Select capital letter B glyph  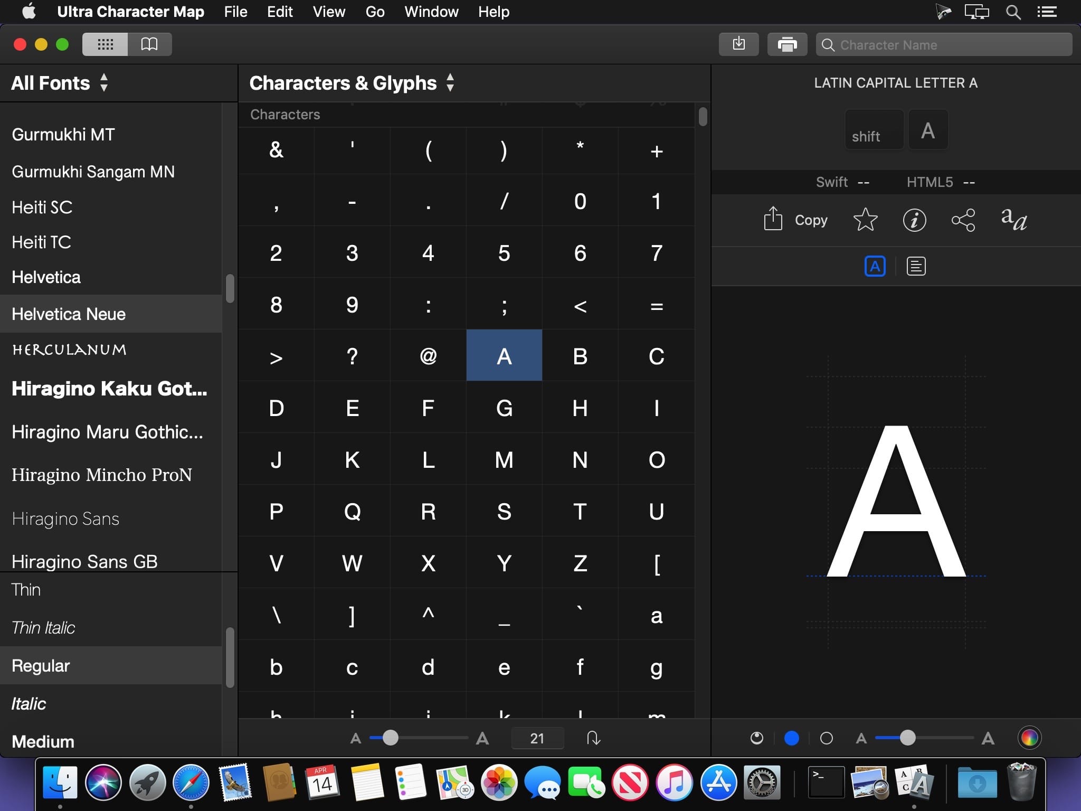click(x=580, y=356)
